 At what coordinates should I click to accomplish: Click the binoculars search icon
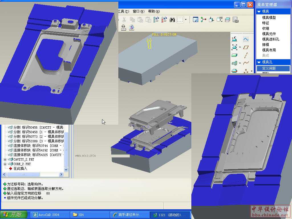[x=172, y=20]
